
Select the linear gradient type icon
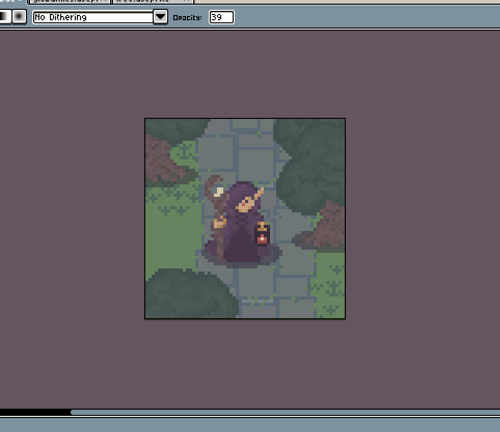pyautogui.click(x=5, y=16)
